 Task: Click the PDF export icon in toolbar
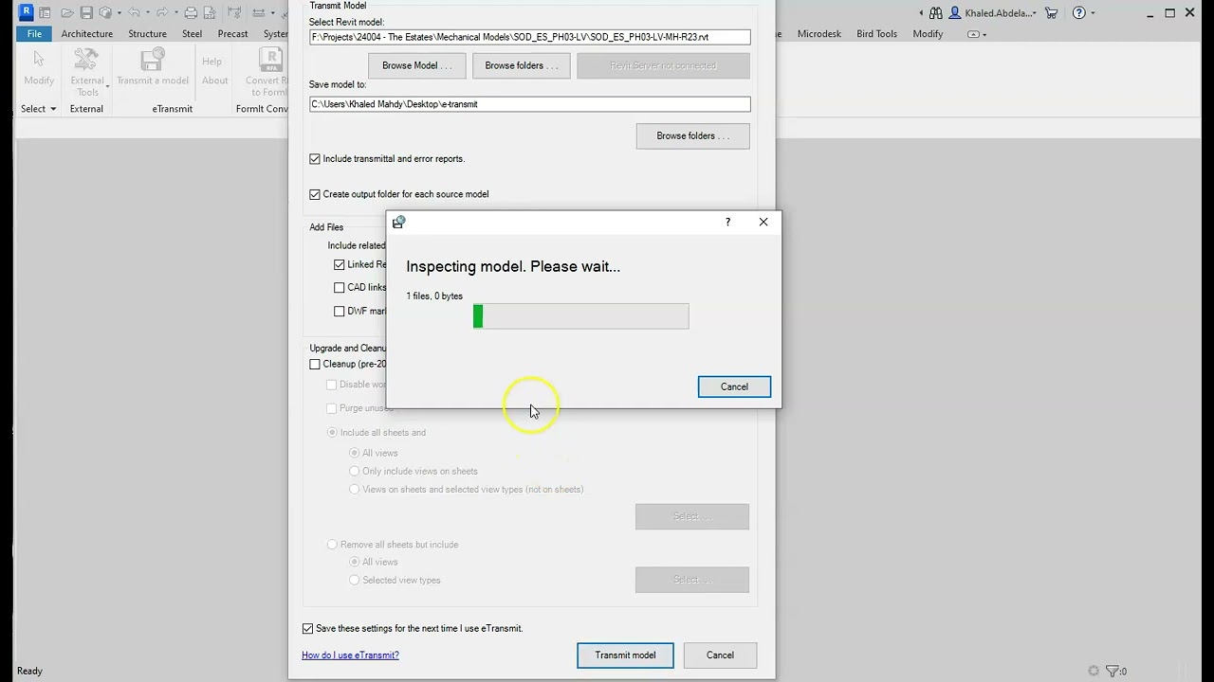[210, 13]
